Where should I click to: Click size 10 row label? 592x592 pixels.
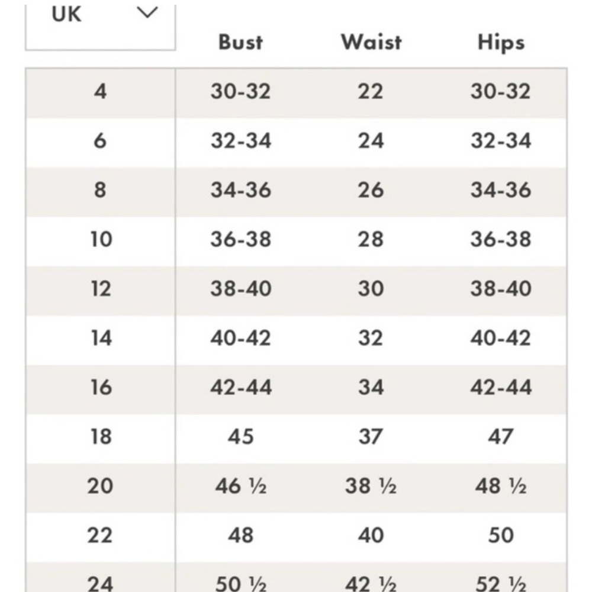point(101,239)
